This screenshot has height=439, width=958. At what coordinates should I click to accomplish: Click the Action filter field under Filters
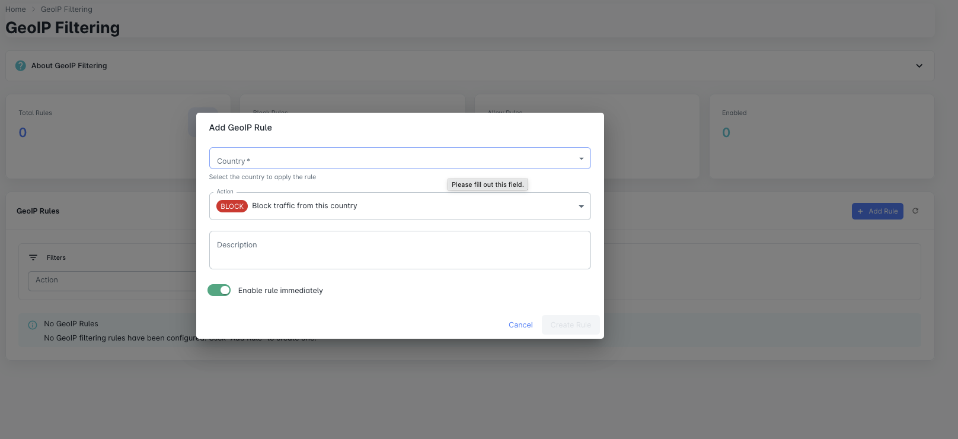click(113, 281)
